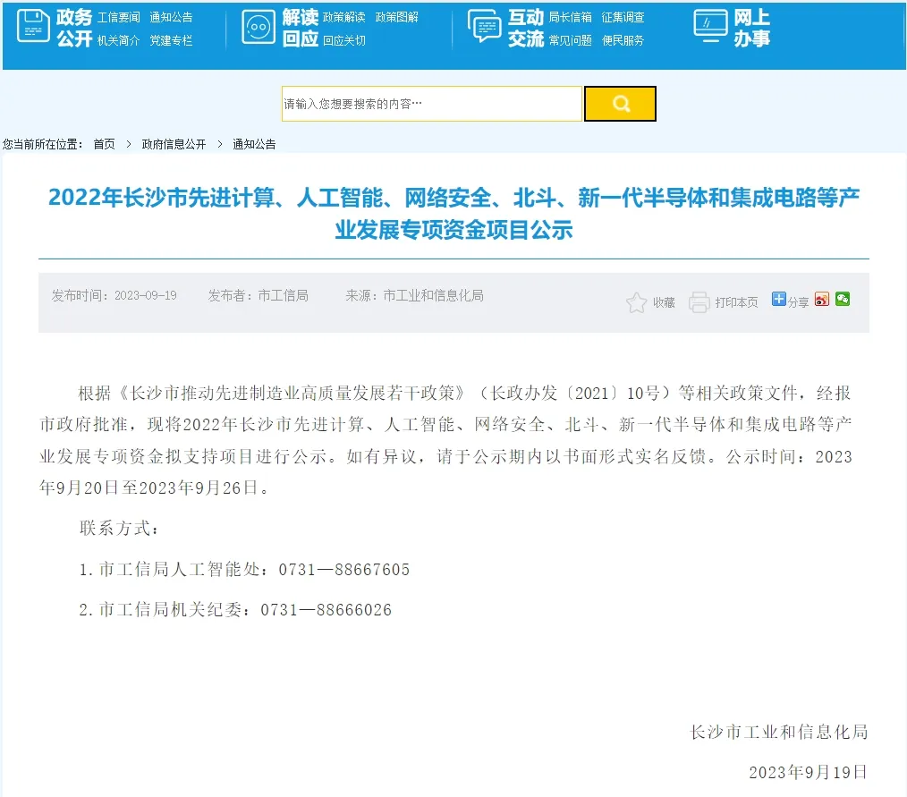Share the page via the Weibo icon
The image size is (907, 797).
click(821, 300)
